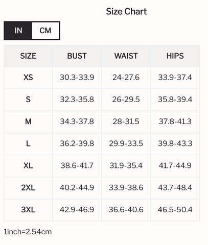Select the S size row label
Viewport: 208px width, 245px height.
click(28, 100)
